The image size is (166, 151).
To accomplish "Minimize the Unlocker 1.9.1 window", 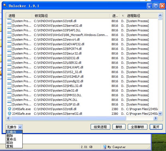I will tap(150, 6).
